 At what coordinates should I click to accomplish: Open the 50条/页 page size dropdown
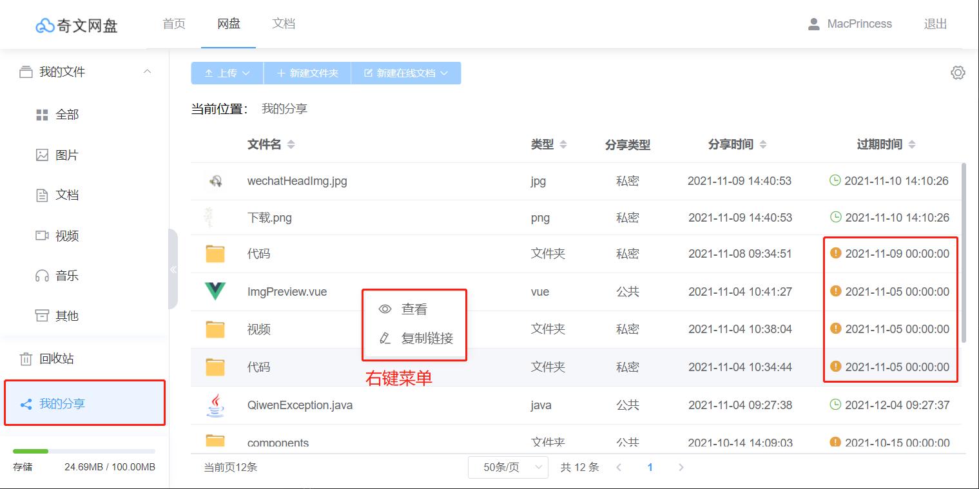[508, 467]
